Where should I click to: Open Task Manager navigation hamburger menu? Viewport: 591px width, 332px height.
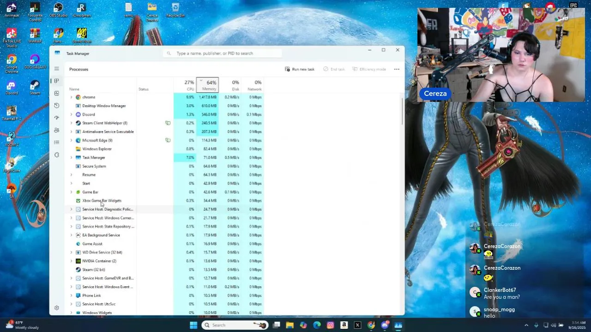pyautogui.click(x=56, y=69)
